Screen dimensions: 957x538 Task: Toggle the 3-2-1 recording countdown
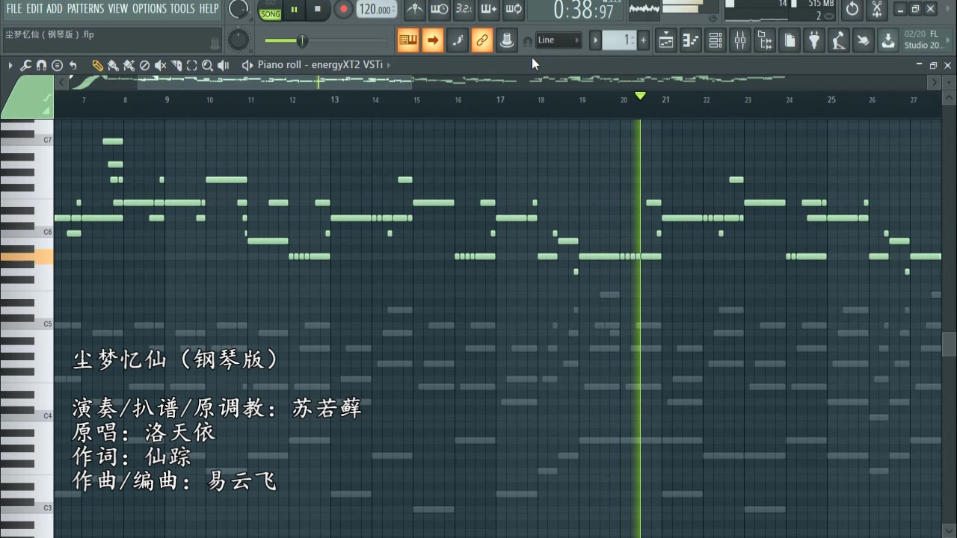click(464, 10)
